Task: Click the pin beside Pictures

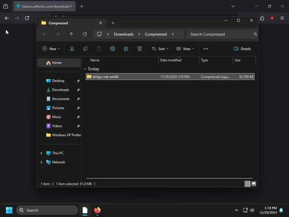Action: [78, 108]
